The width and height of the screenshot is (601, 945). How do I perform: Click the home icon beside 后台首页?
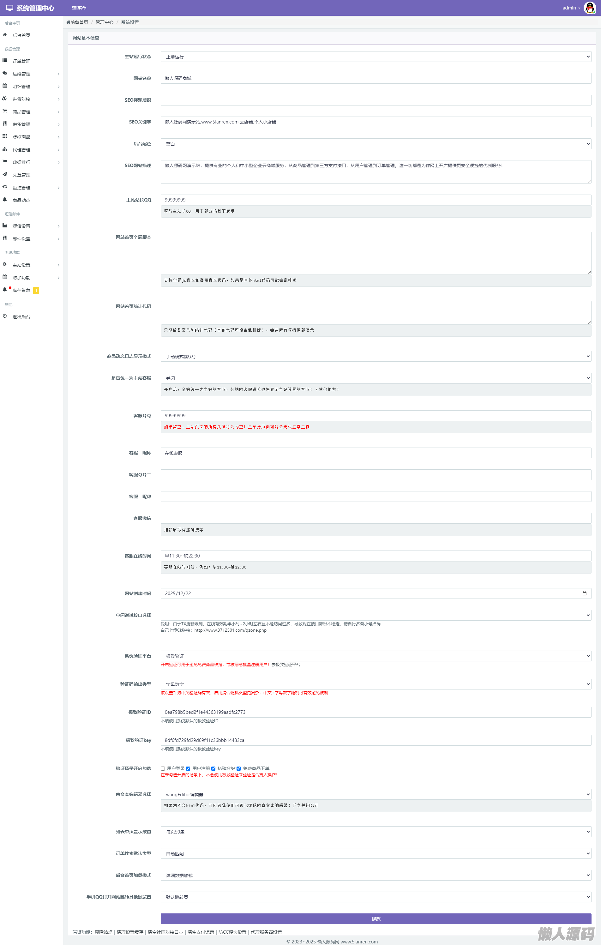(5, 35)
